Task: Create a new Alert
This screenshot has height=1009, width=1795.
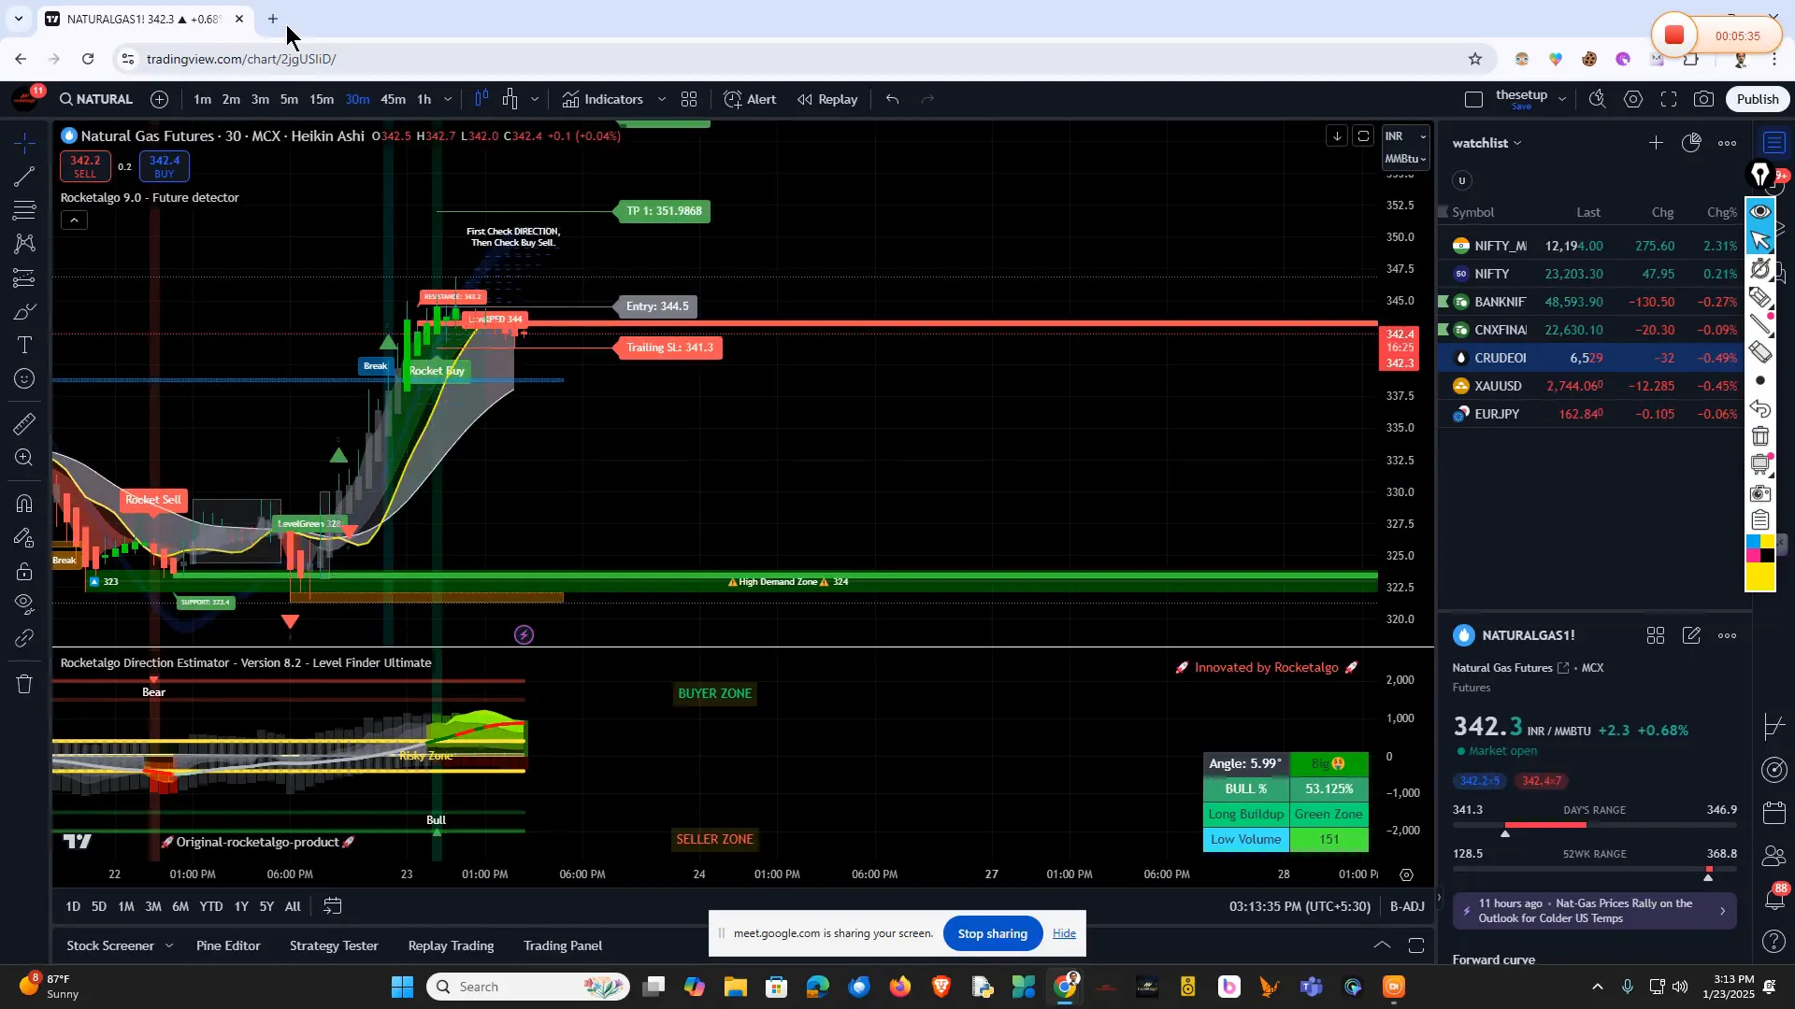Action: (x=750, y=99)
